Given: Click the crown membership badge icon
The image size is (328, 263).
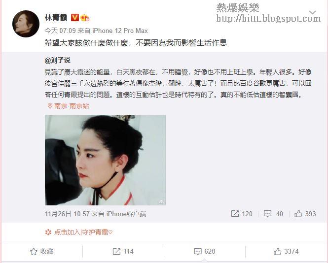Looking at the screenshot, I should click(85, 18).
